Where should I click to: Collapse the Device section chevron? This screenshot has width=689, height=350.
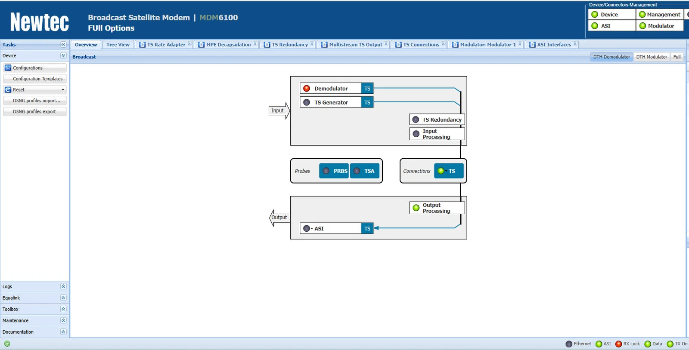[x=63, y=55]
